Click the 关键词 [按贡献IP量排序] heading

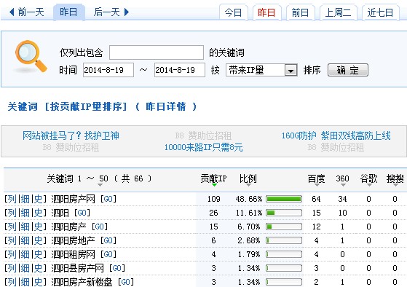pos(67,106)
